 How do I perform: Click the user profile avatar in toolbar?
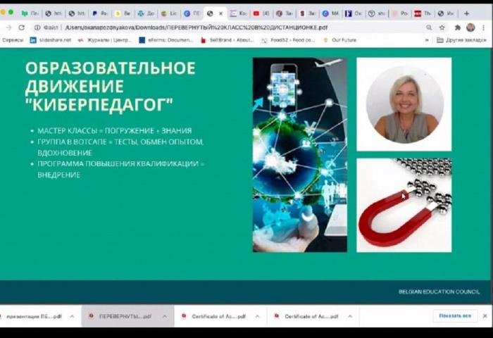[470, 27]
